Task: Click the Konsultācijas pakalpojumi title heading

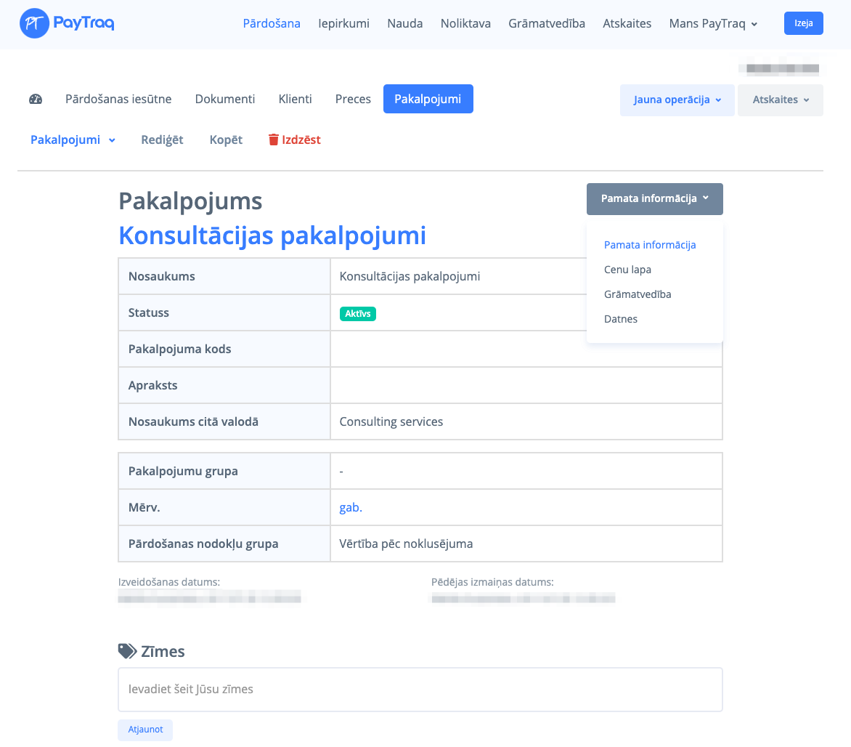Action: click(272, 235)
